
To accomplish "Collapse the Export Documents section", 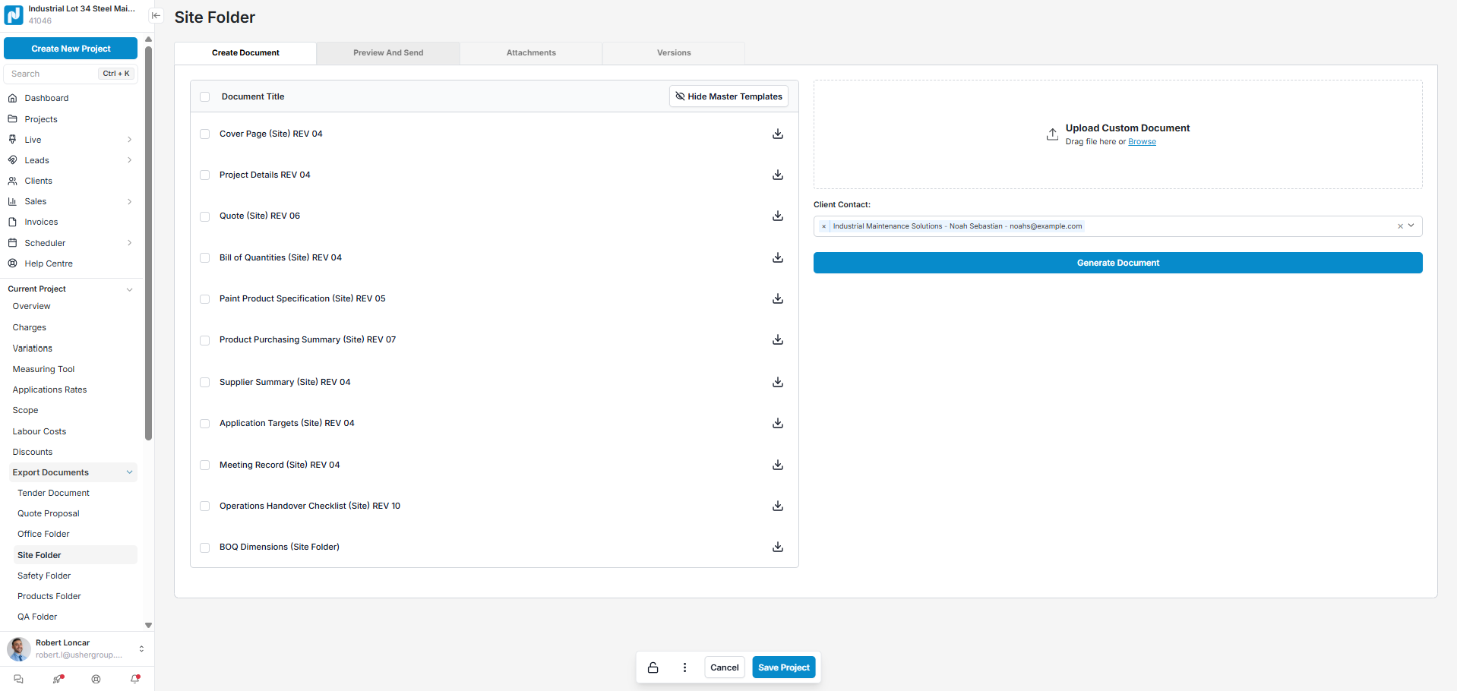I will click(129, 472).
